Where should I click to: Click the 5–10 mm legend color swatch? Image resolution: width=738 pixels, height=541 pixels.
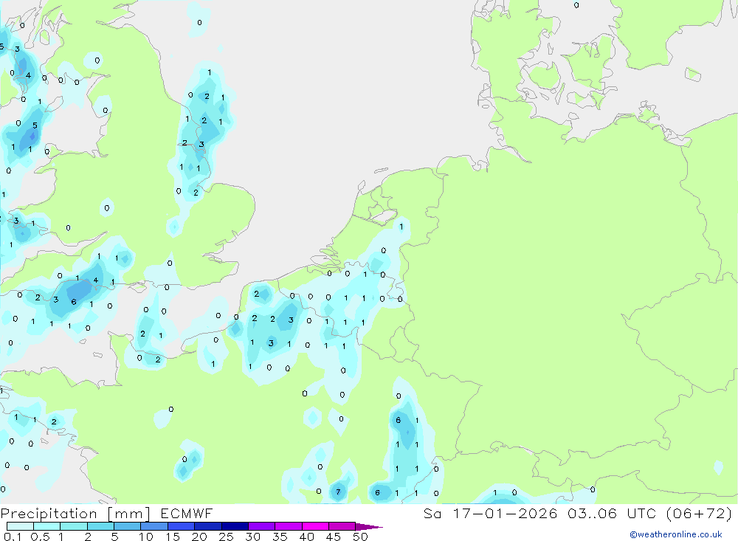(x=127, y=526)
